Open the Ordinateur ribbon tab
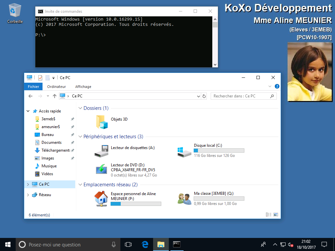This screenshot has width=335, height=251. pyautogui.click(x=56, y=87)
